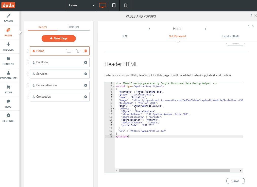257x187 pixels.
Task: Open Personalization page settings gear
Action: [85, 85]
